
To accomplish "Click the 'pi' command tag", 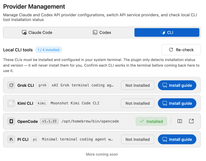I will click(35, 139).
